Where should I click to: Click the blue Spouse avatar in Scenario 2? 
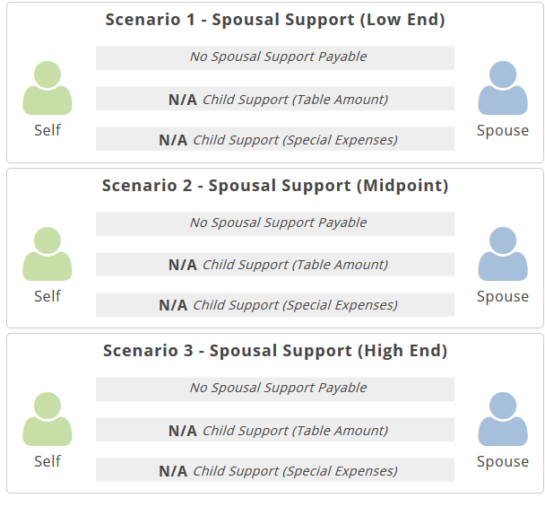[503, 254]
